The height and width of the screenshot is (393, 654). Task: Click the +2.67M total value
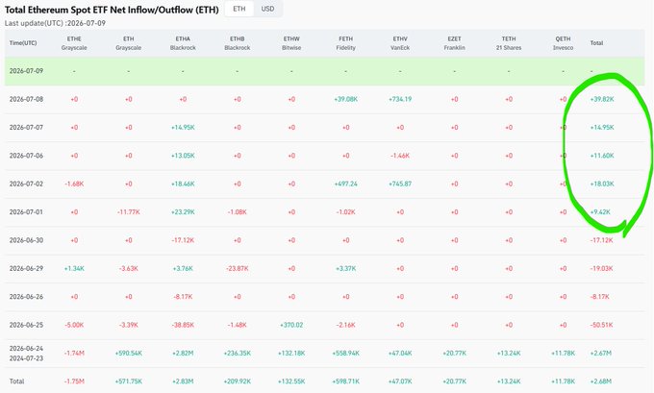pos(600,354)
